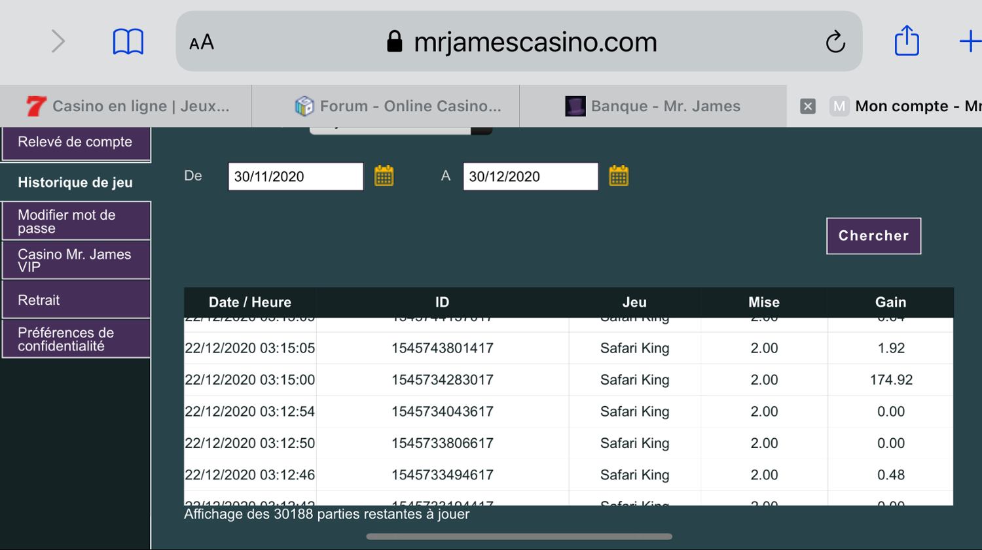
Task: Open the share sheet icon
Action: [x=907, y=41]
